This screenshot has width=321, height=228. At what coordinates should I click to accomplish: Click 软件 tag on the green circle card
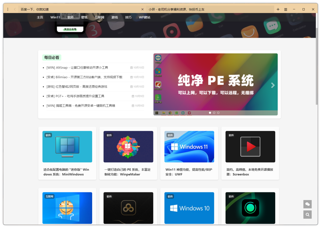pyautogui.click(x=231, y=197)
